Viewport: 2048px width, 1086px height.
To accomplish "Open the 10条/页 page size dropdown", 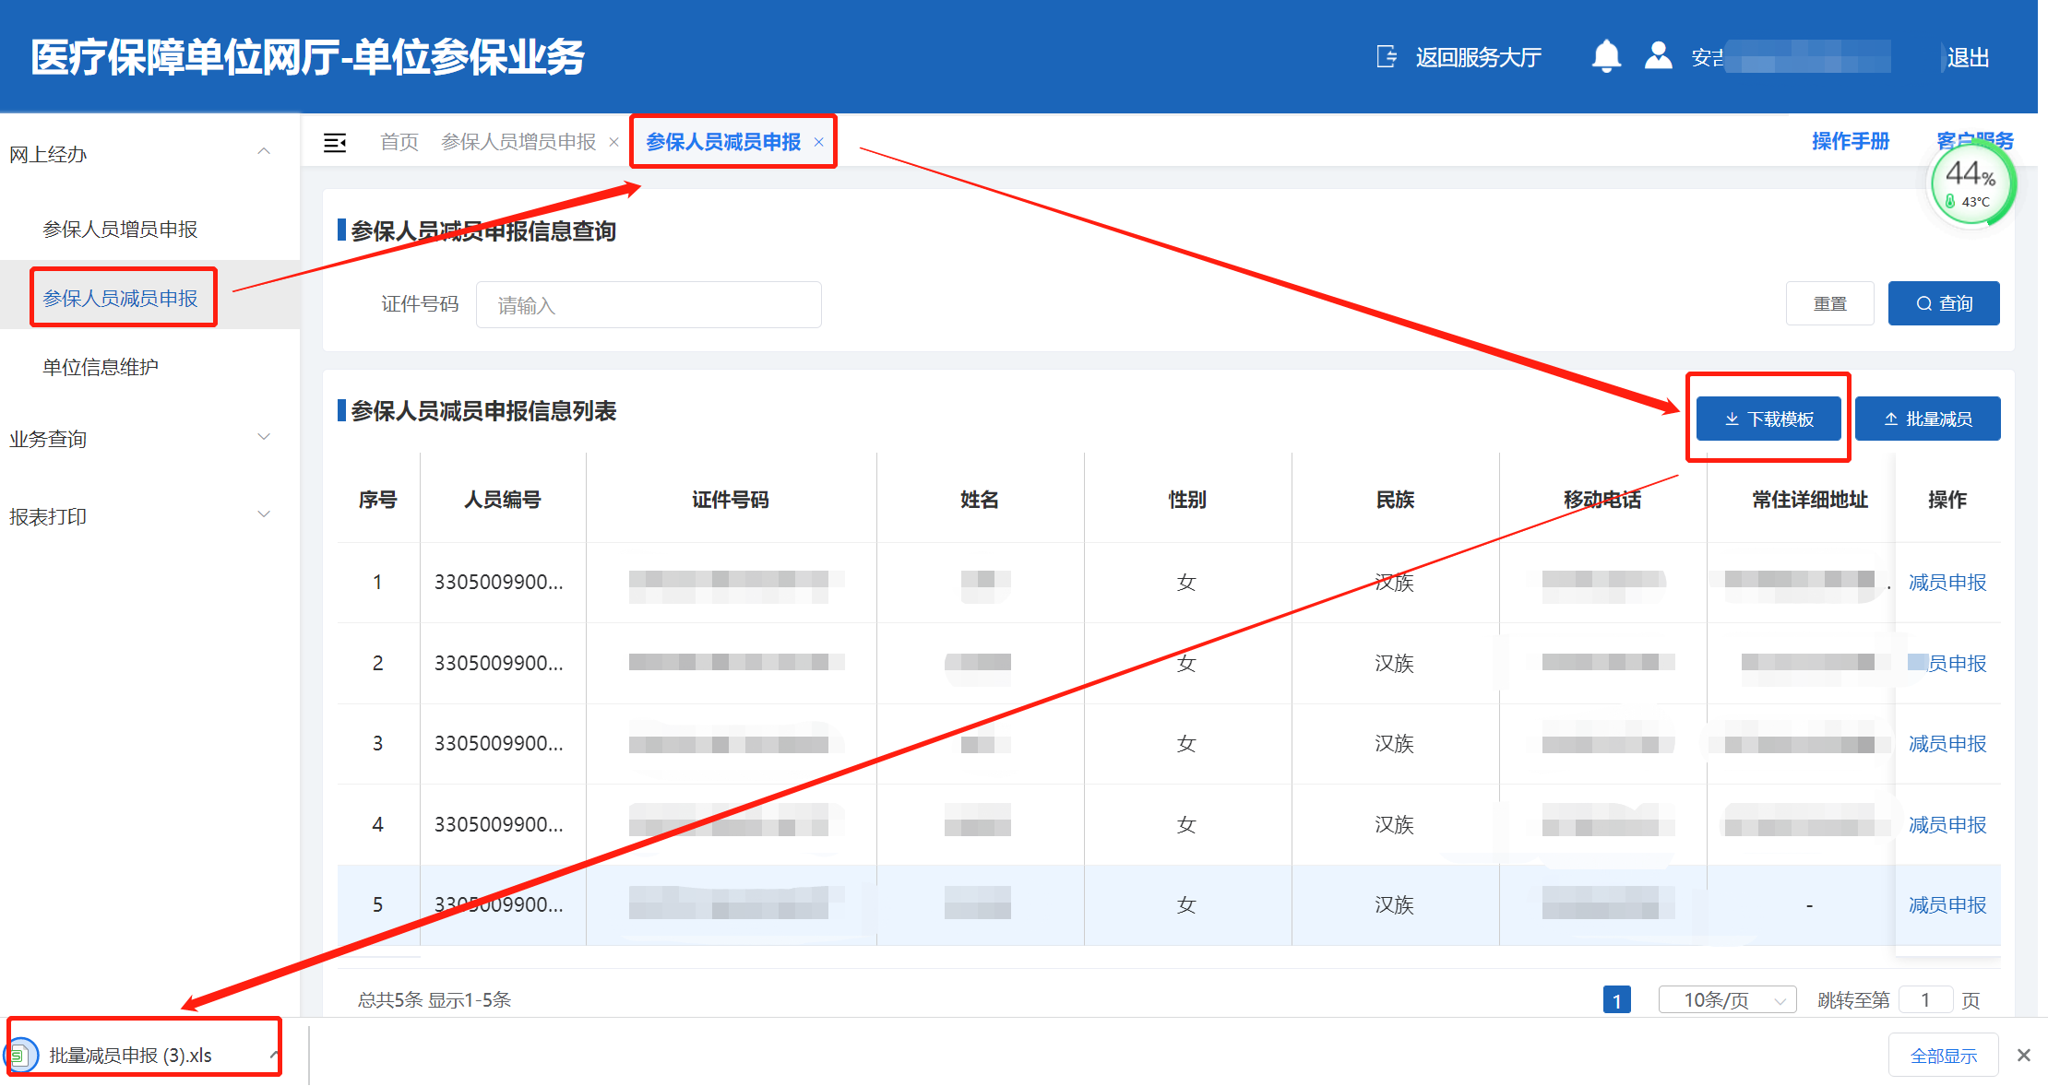I will click(x=1727, y=999).
